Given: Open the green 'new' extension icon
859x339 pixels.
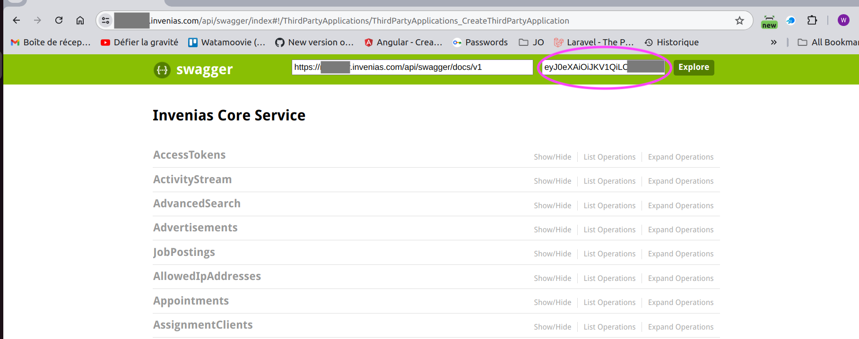Looking at the screenshot, I should point(769,21).
